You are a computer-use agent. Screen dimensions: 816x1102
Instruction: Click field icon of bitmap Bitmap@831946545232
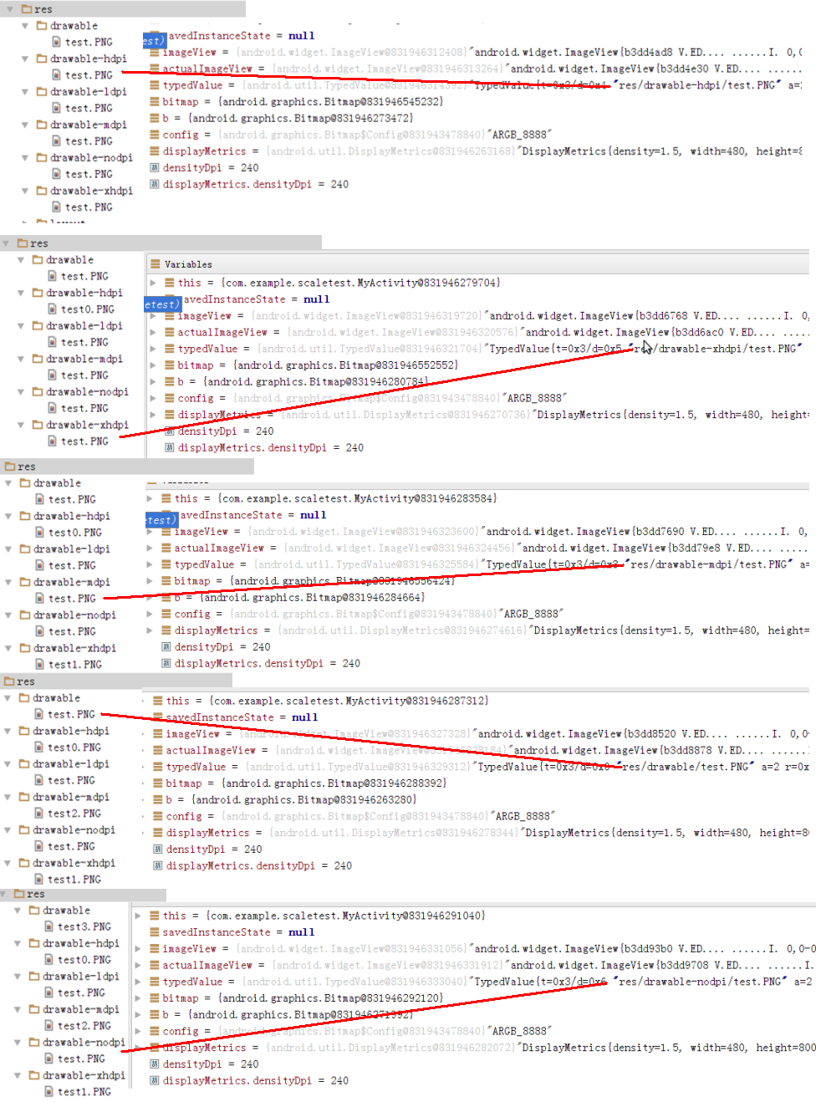(155, 102)
